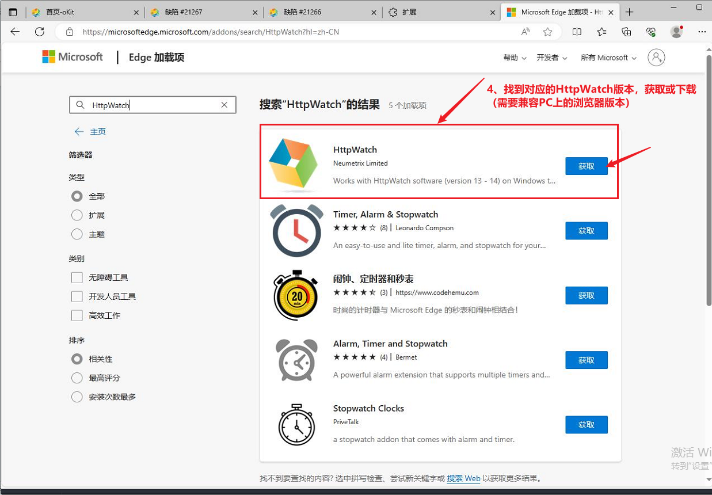The width and height of the screenshot is (712, 495).
Task: Open split screen icon
Action: click(577, 32)
